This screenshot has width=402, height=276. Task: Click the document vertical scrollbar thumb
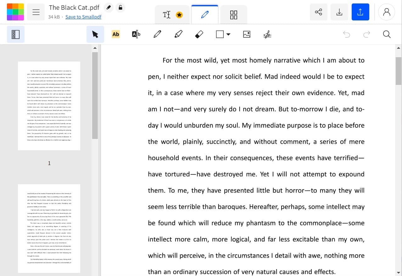click(x=399, y=71)
